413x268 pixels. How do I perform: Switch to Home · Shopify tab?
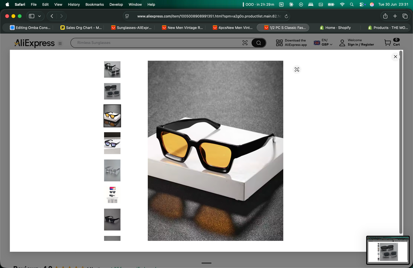[335, 28]
